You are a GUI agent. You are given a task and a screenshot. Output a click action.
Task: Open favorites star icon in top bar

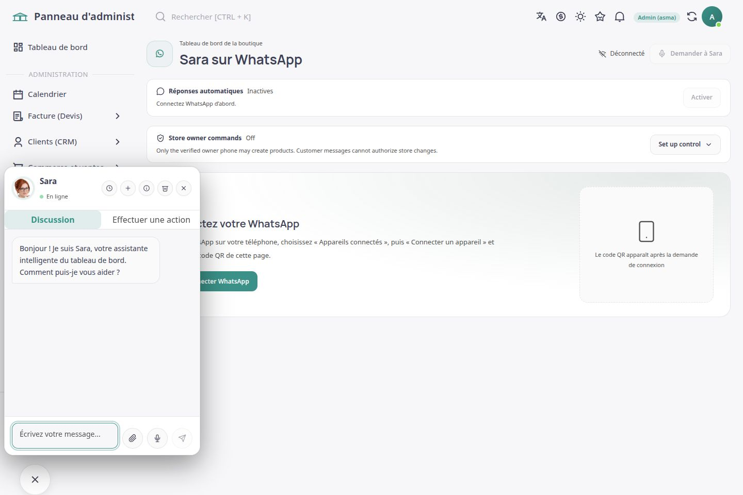[600, 16]
